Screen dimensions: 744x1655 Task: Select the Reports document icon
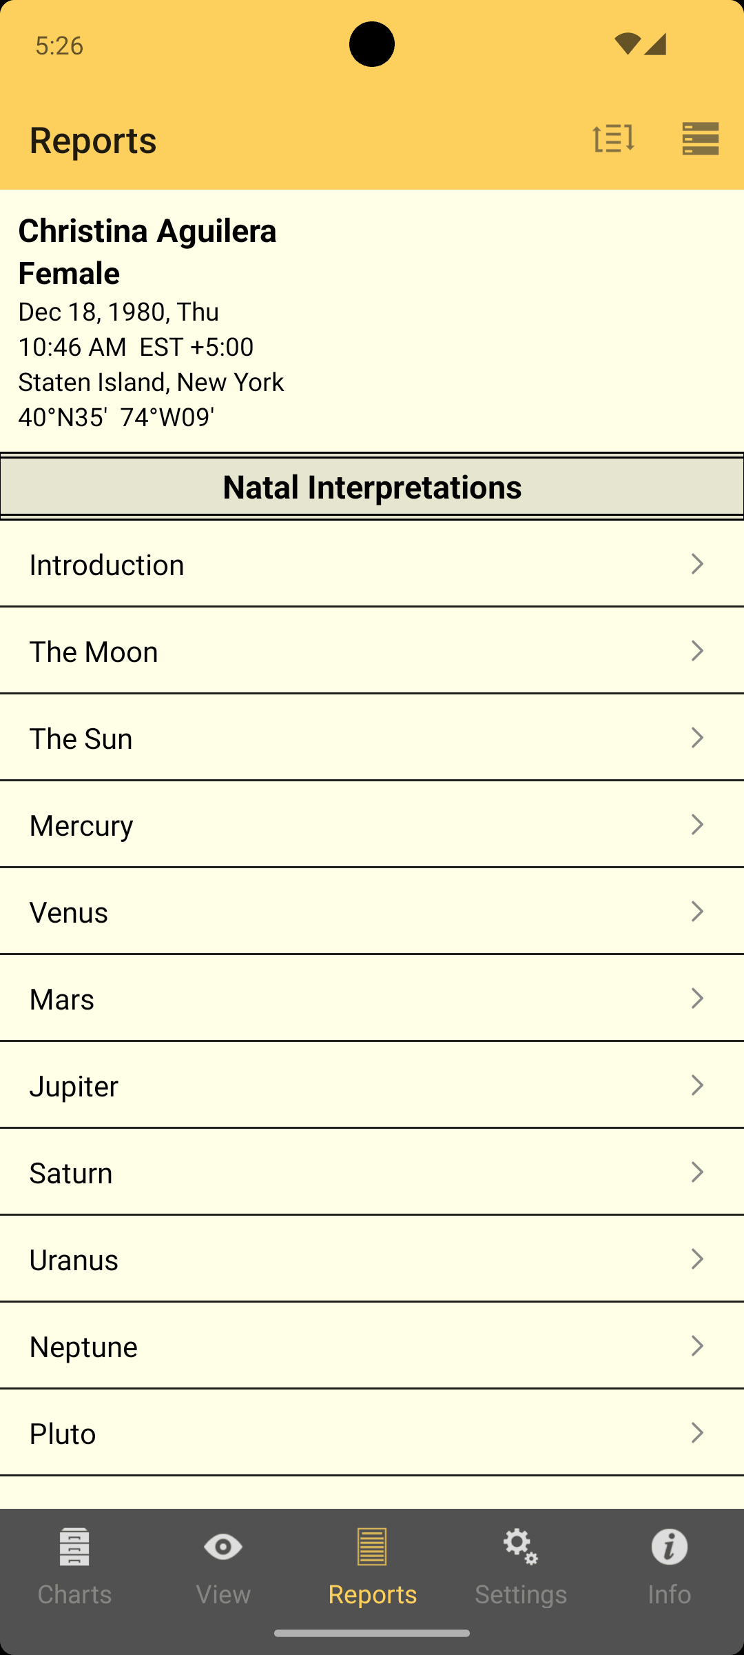372,1547
